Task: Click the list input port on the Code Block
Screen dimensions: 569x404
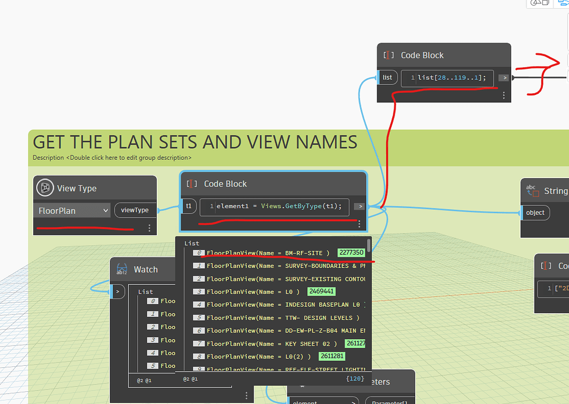Action: tap(387, 78)
